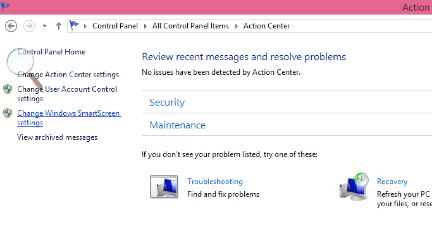432x243 pixels.
Task: Expand the chevron after Control Panel breadcrumb
Action: tap(145, 26)
